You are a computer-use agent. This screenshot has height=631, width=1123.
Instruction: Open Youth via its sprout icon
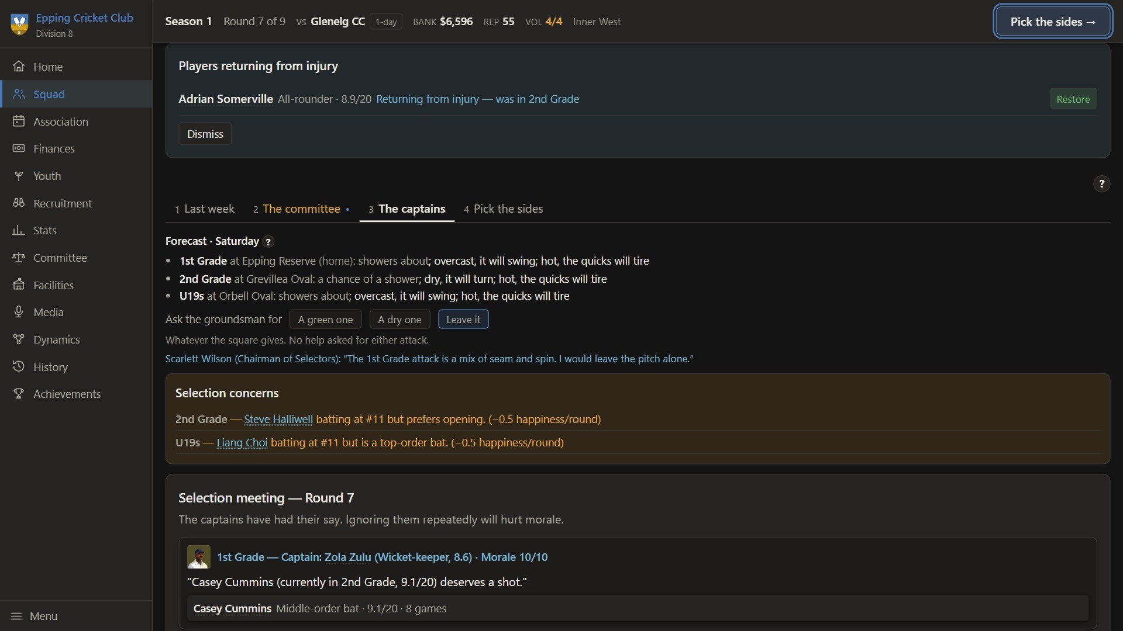[x=19, y=175]
